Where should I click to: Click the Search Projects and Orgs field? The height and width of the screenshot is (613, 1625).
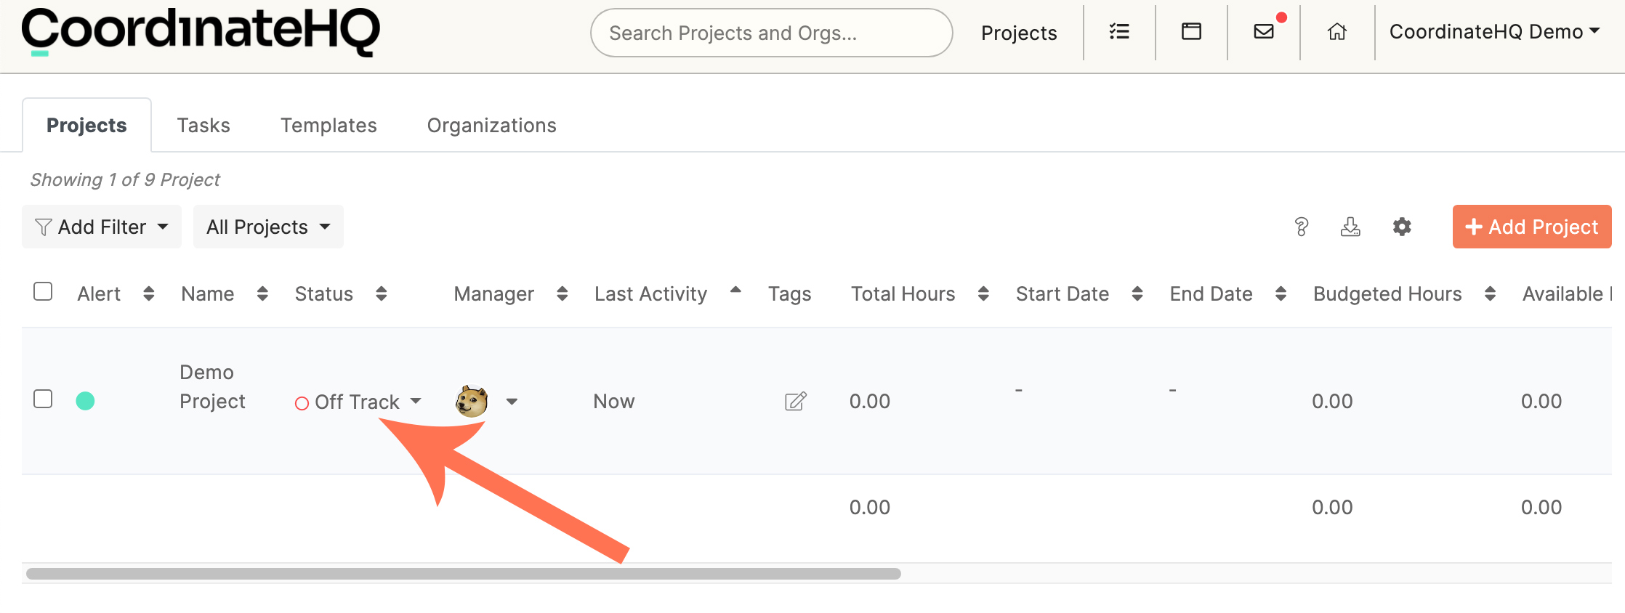pyautogui.click(x=771, y=33)
